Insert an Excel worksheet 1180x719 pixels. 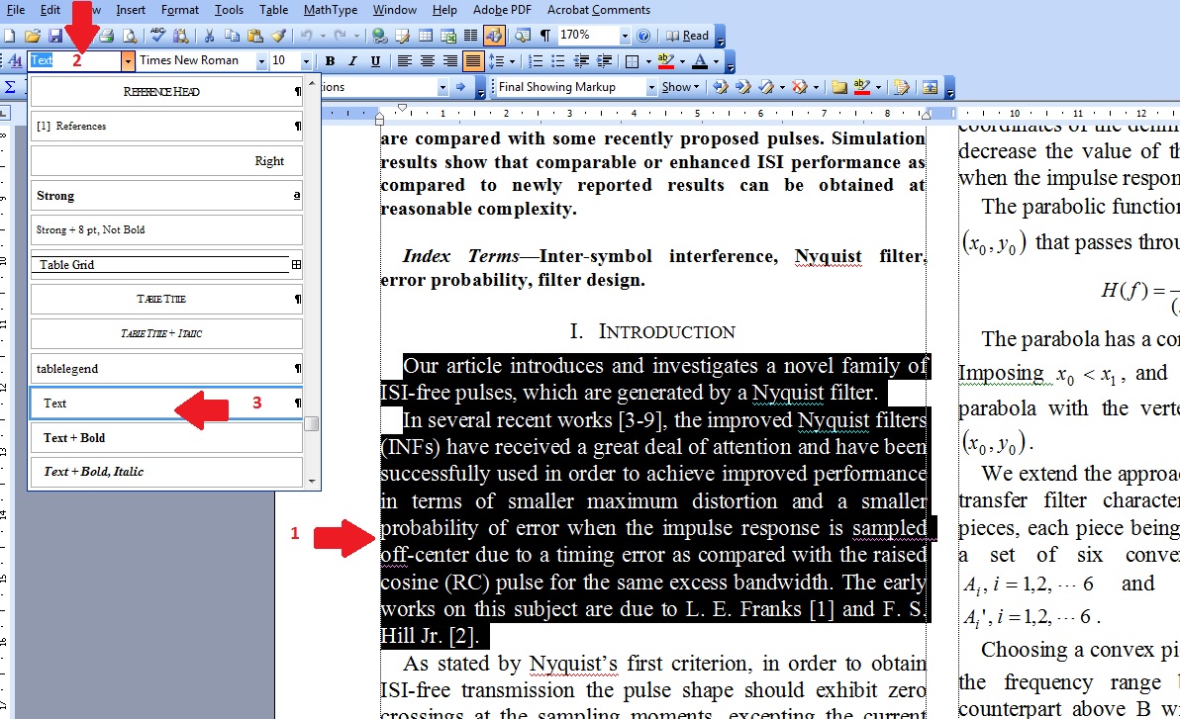click(x=447, y=36)
